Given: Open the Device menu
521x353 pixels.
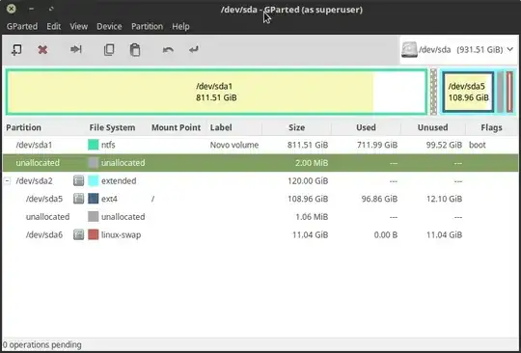Looking at the screenshot, I should 109,26.
